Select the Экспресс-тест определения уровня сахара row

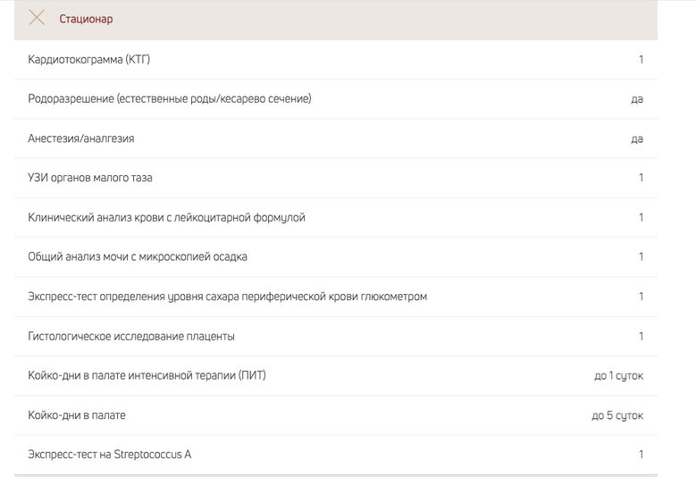(x=228, y=297)
